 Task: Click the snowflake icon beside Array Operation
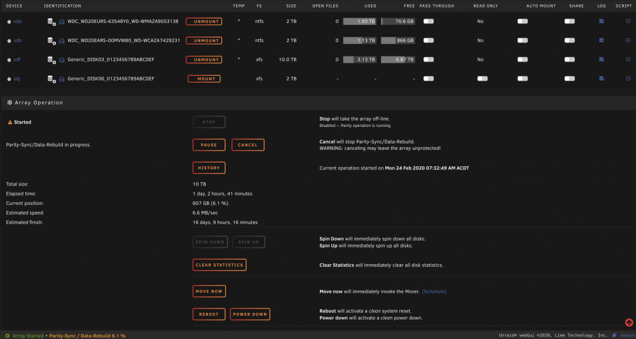(10, 102)
